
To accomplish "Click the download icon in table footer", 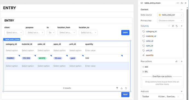I will [x=122, y=88].
